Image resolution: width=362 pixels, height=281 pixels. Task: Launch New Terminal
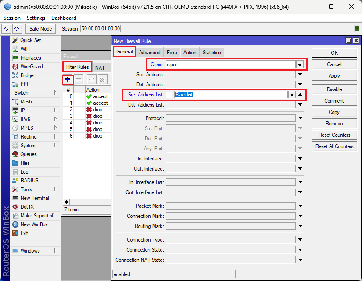point(35,198)
